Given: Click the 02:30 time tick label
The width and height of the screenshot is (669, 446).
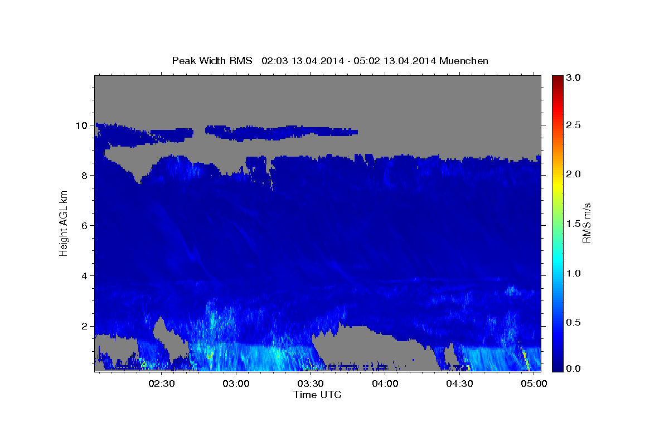Looking at the screenshot, I should pyautogui.click(x=162, y=384).
